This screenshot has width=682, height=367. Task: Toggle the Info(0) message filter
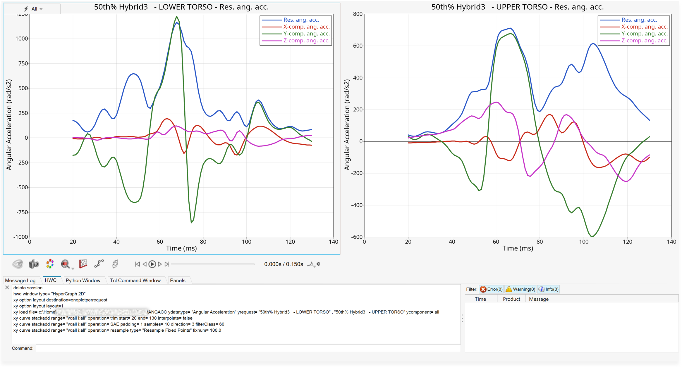pyautogui.click(x=549, y=289)
